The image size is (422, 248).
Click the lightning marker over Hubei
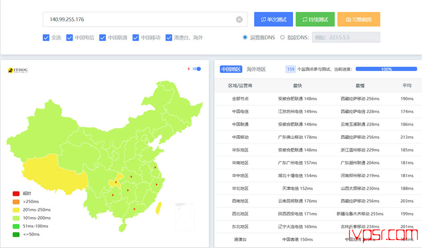pos(131,176)
